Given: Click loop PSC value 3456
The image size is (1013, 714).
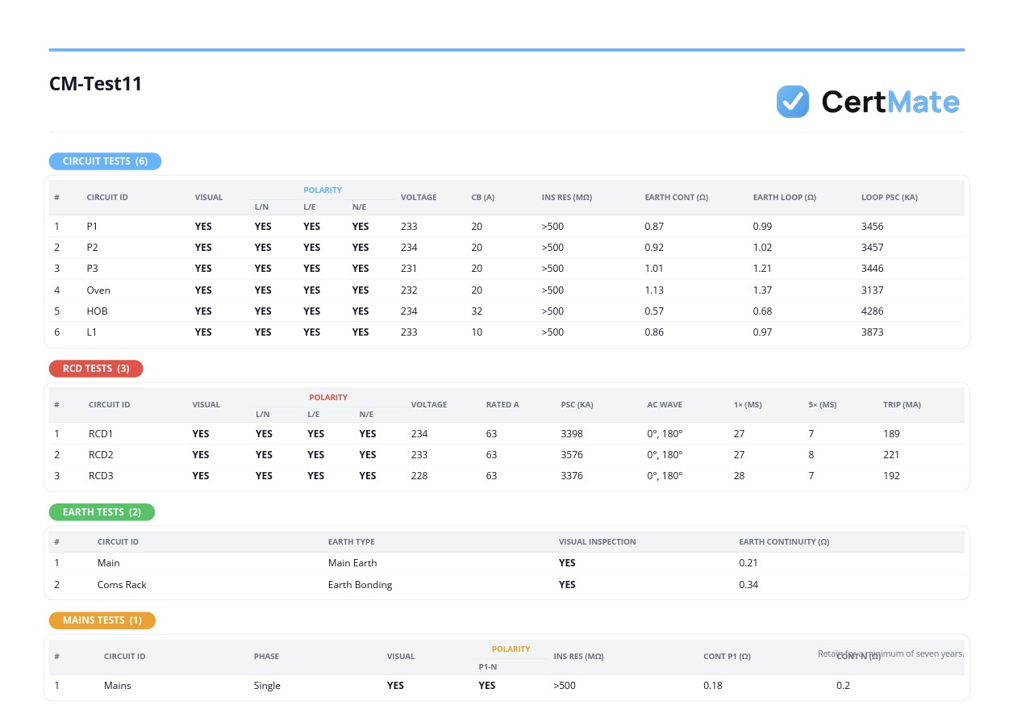Looking at the screenshot, I should tap(873, 227).
